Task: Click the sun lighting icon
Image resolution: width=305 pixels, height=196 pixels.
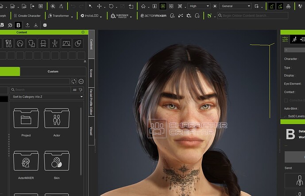Action: (x=215, y=6)
